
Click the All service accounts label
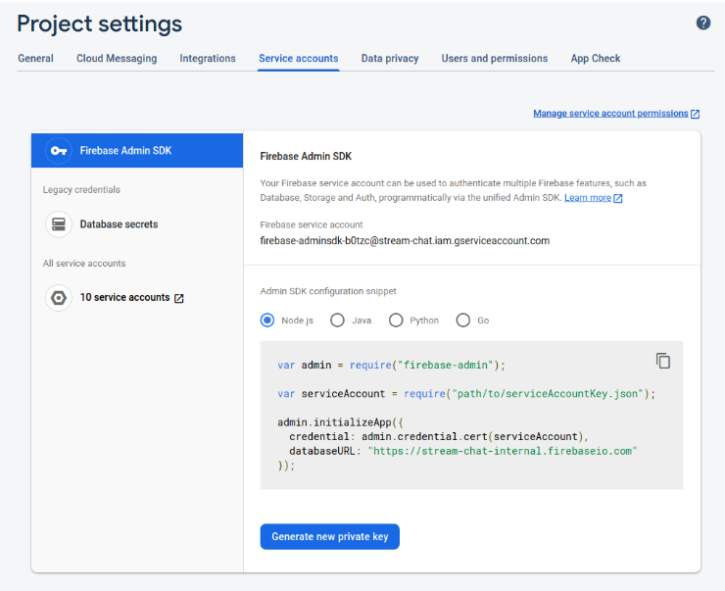tap(84, 263)
